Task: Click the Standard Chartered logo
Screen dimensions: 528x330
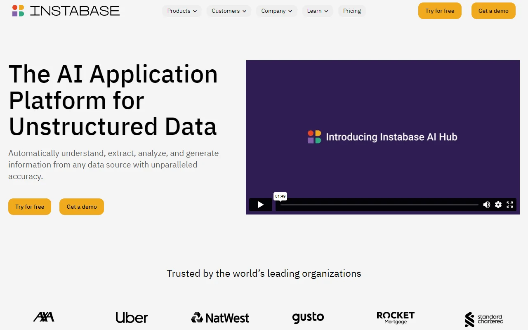Action: [484, 319]
